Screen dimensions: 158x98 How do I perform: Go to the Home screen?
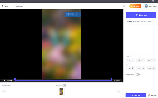pyautogui.click(x=5, y=6)
